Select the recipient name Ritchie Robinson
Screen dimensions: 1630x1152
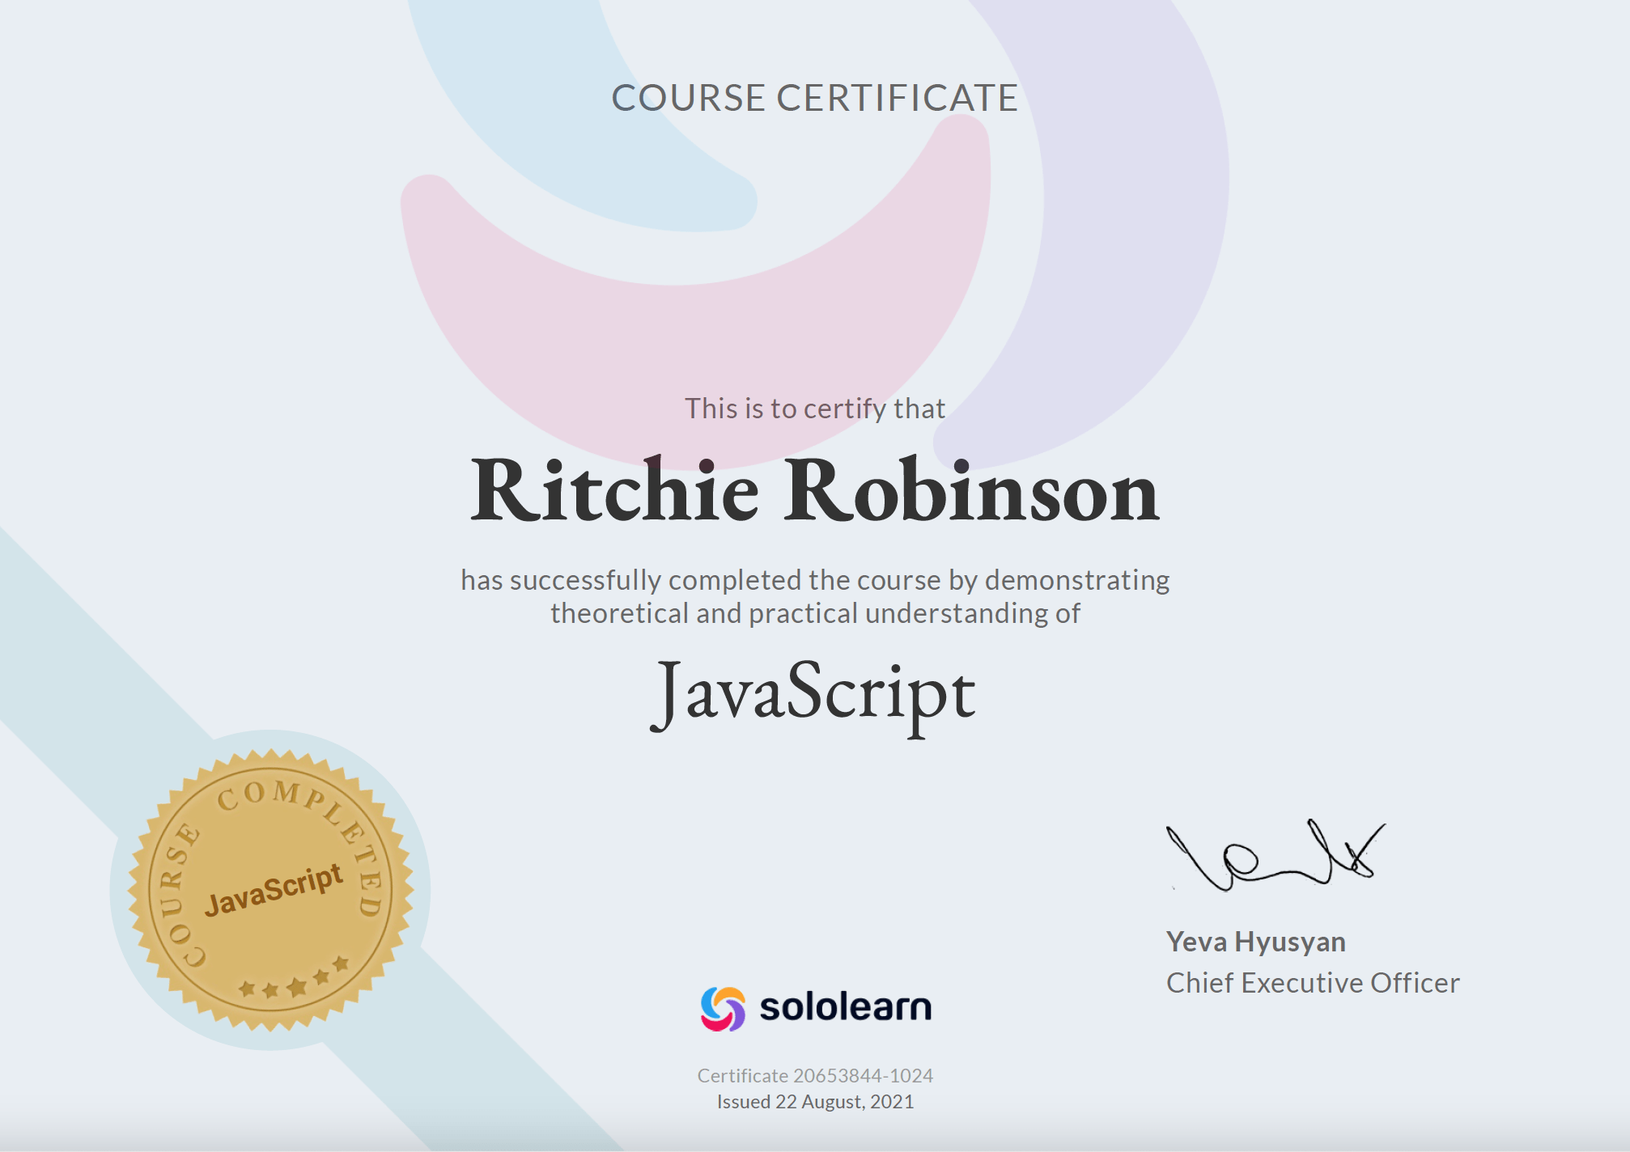pos(815,490)
